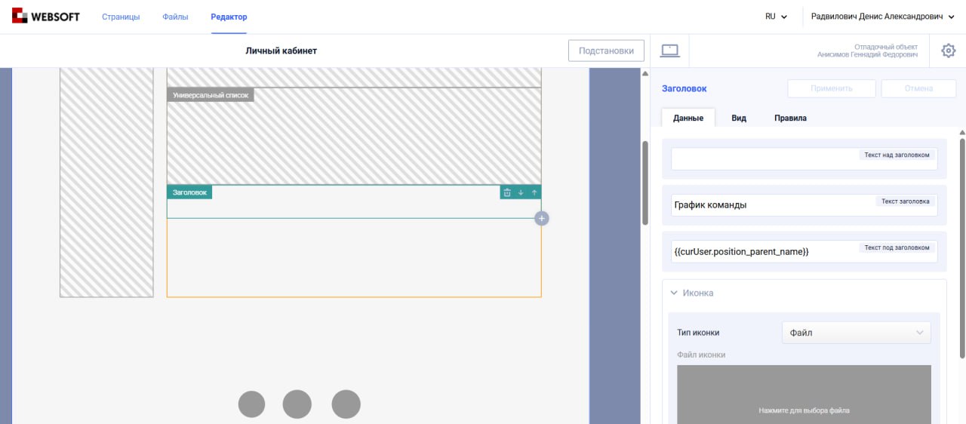Switch to the Вид tab

pos(739,118)
